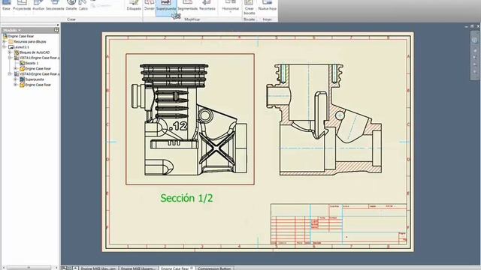
Task: Collapse the VISTA3 node
Action: (x=10, y=74)
